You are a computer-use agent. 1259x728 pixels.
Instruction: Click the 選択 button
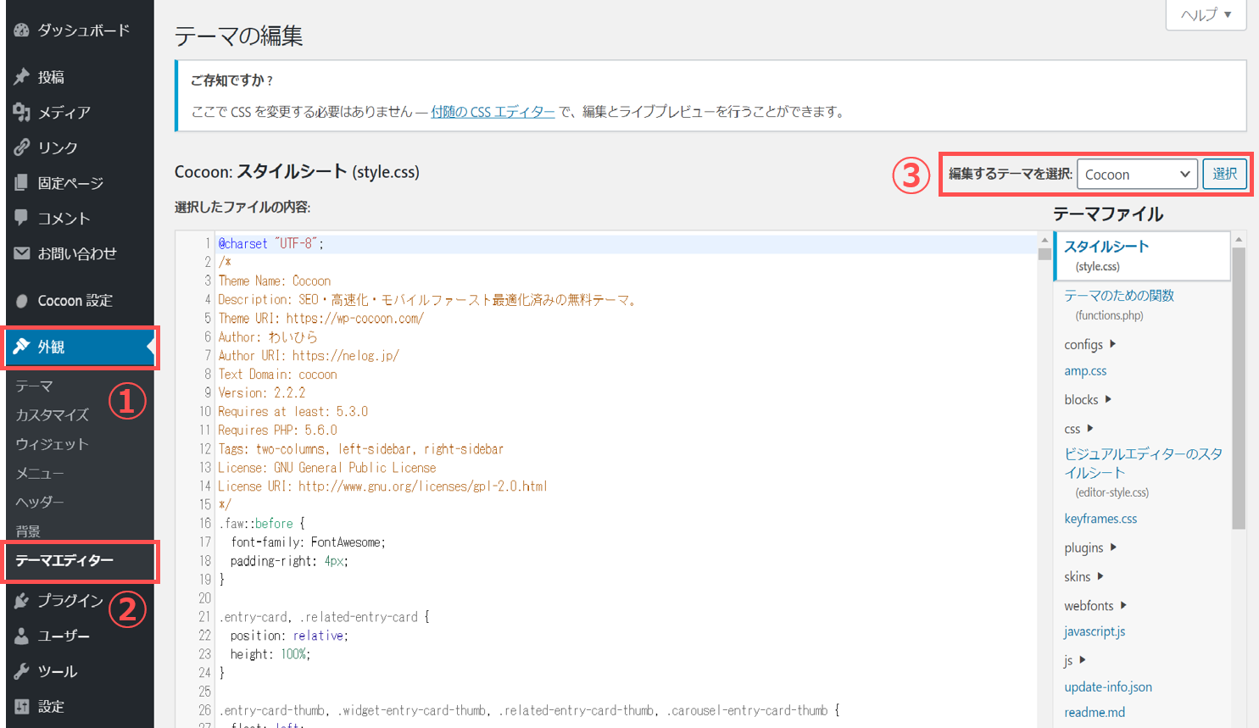[x=1225, y=174]
